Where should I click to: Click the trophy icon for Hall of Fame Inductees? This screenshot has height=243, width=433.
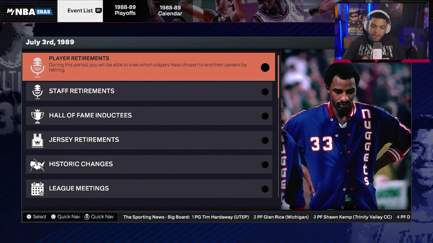(38, 116)
